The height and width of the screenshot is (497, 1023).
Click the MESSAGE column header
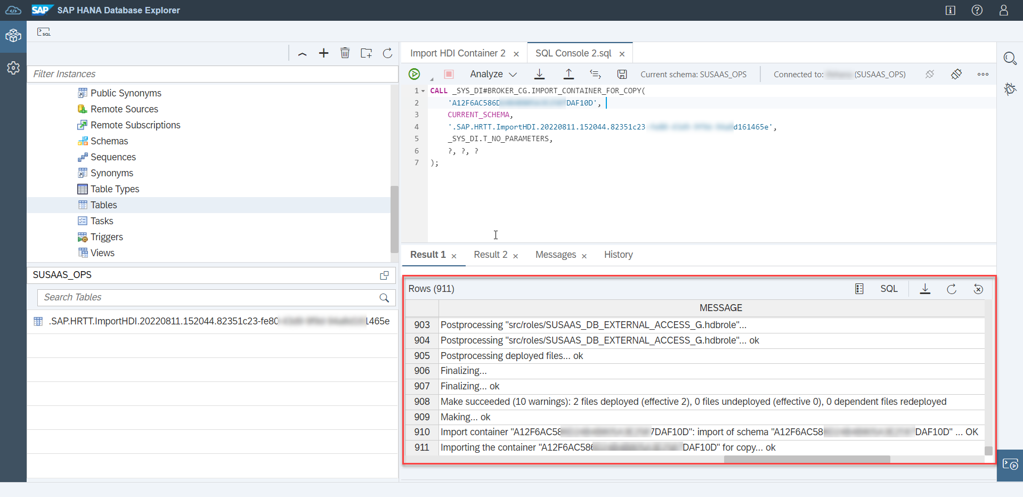720,308
